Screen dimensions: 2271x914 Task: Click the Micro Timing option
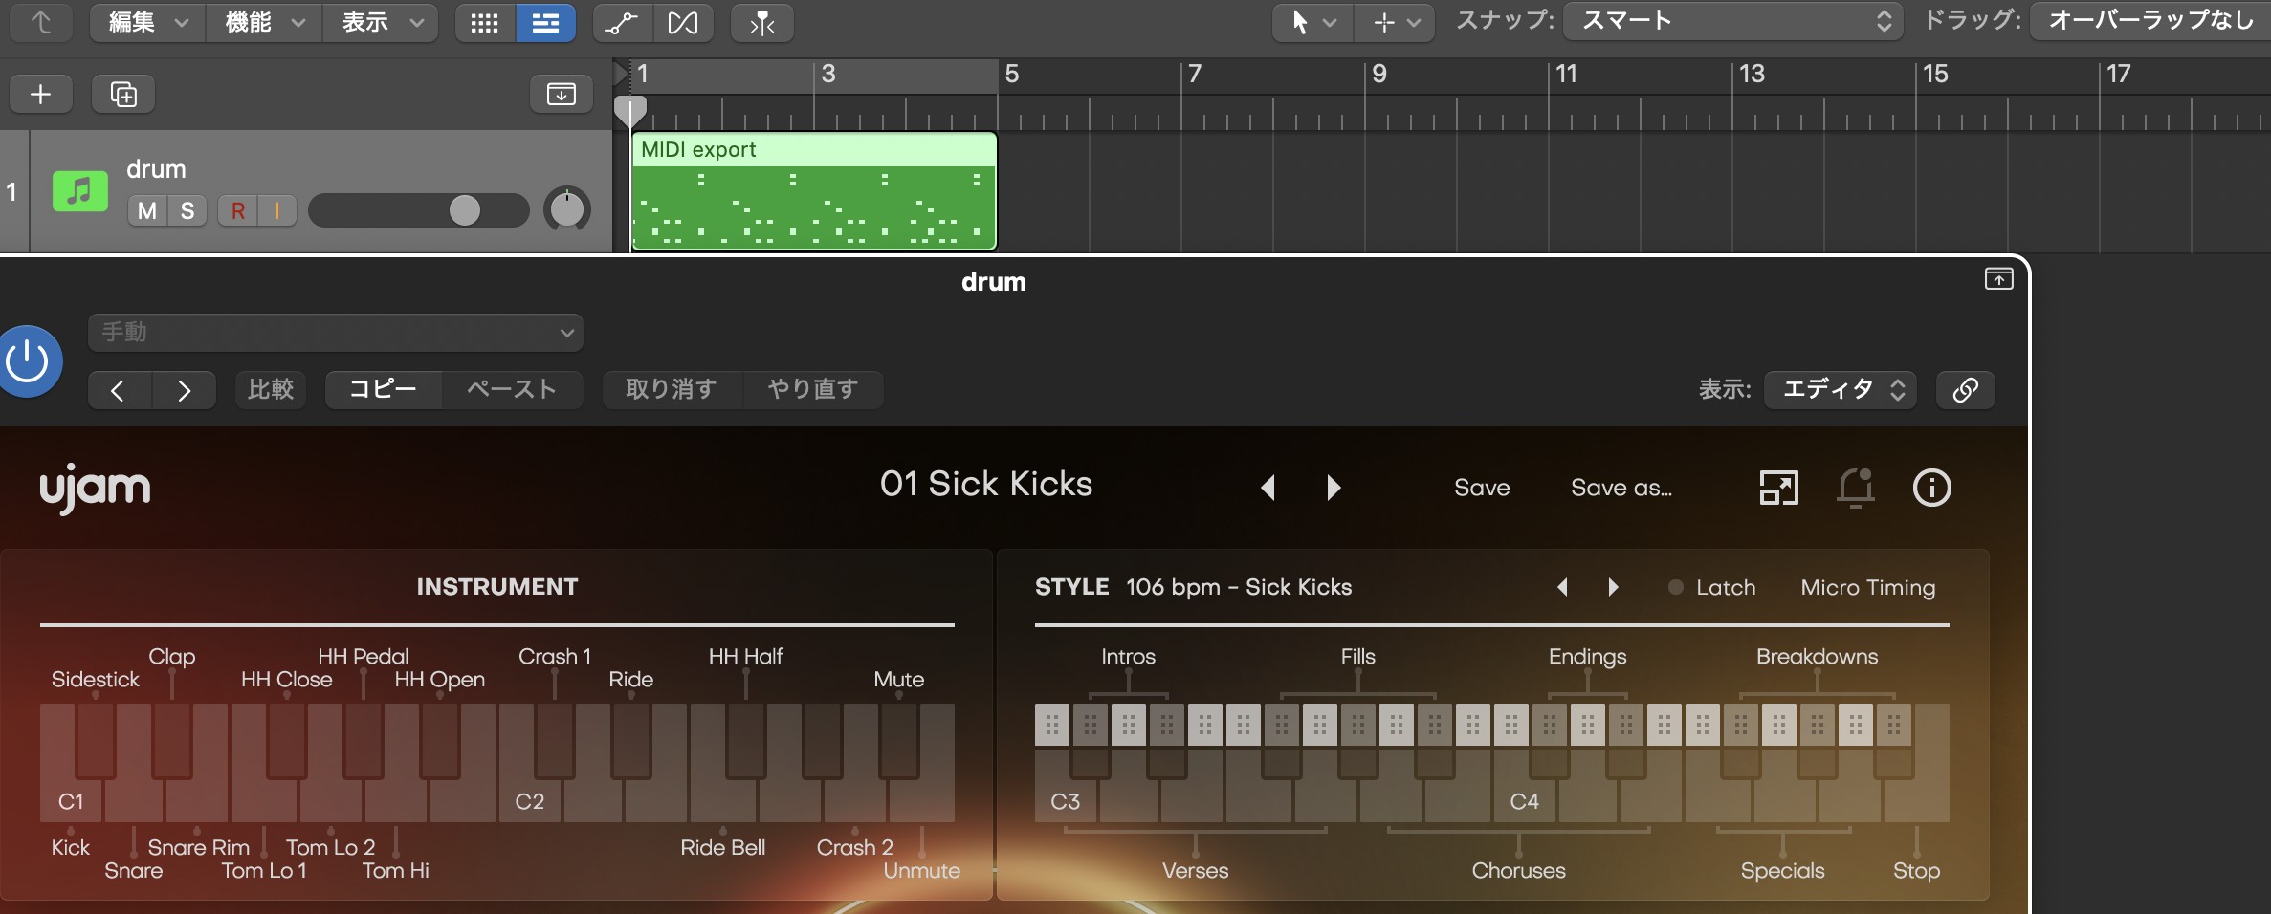coord(1867,587)
